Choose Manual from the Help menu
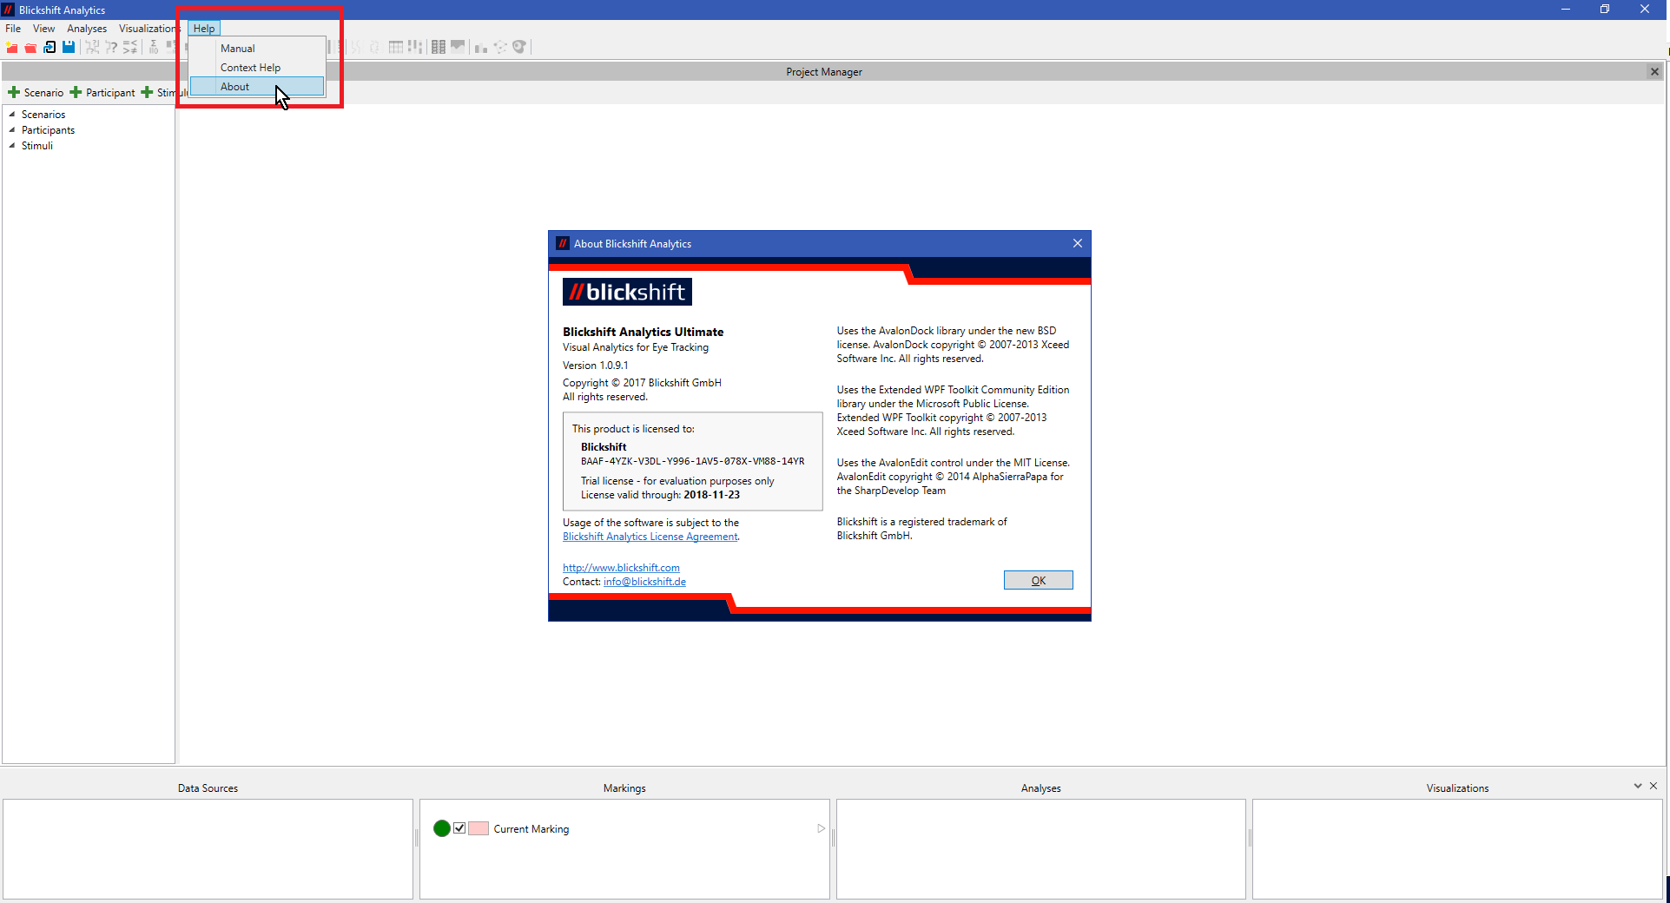The height and width of the screenshot is (903, 1670). [x=257, y=49]
